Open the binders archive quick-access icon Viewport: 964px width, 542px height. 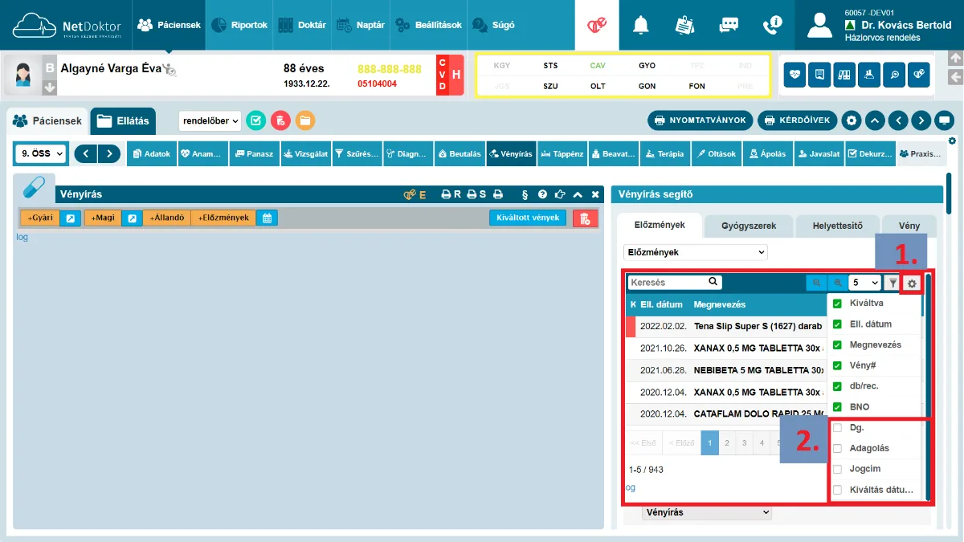pyautogui.click(x=843, y=75)
